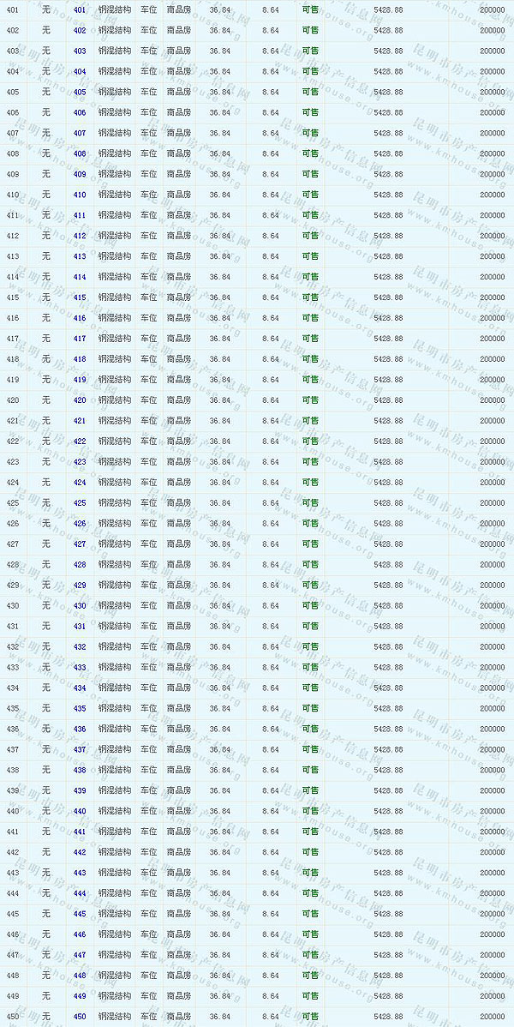Viewport: 514px width, 1027px height.
Task: Select blue unit link 408
Action: tap(80, 154)
